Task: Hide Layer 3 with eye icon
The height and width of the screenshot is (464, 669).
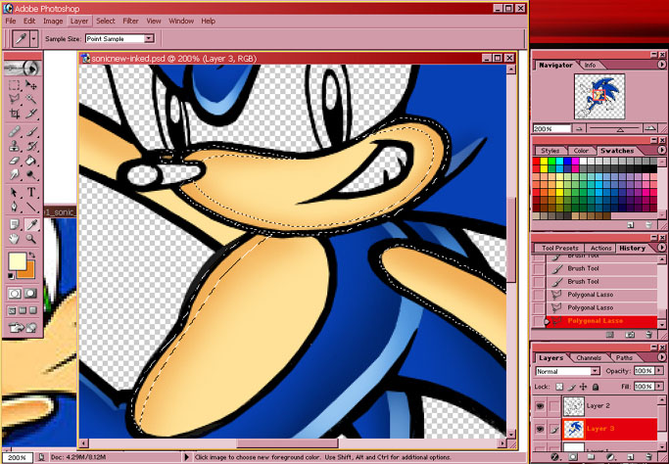Action: (540, 430)
